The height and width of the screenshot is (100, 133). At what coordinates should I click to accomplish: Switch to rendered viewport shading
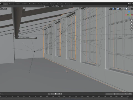130,9
